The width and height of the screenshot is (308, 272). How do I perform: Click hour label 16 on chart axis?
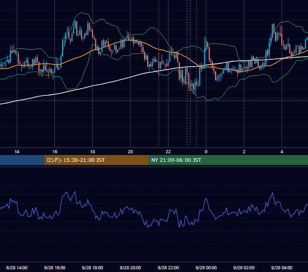click(x=55, y=152)
